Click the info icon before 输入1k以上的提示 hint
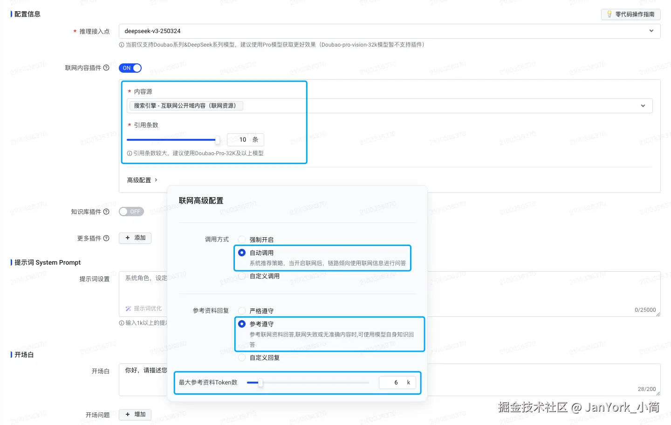This screenshot has height=425, width=671. (x=122, y=323)
